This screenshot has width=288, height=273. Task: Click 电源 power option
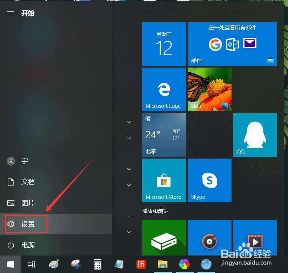pyautogui.click(x=56, y=245)
